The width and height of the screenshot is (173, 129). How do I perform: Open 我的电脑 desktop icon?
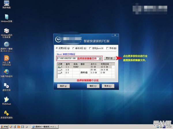pos(6,4)
